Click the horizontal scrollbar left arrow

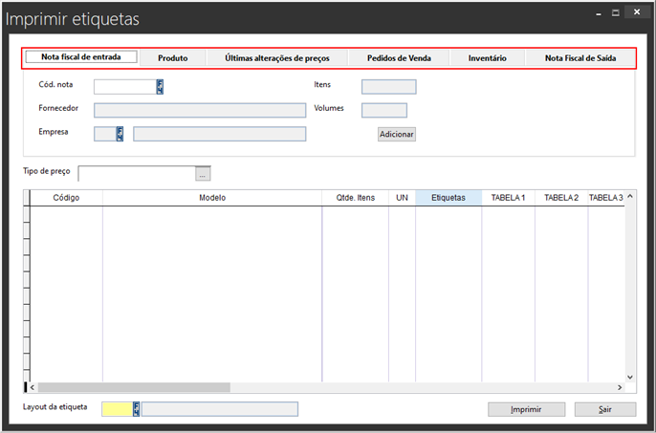(33, 387)
